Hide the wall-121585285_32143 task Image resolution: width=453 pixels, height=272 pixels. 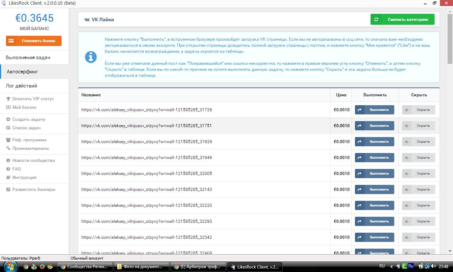418,189
